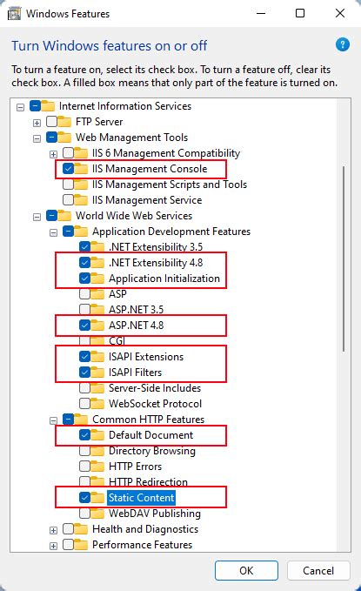The image size is (361, 591).
Task: Select the Static Content tree item label
Action: pos(141,498)
